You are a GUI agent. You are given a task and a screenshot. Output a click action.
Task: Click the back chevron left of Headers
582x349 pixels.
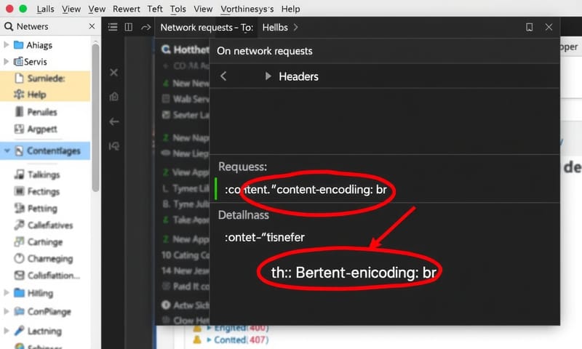pyautogui.click(x=223, y=76)
